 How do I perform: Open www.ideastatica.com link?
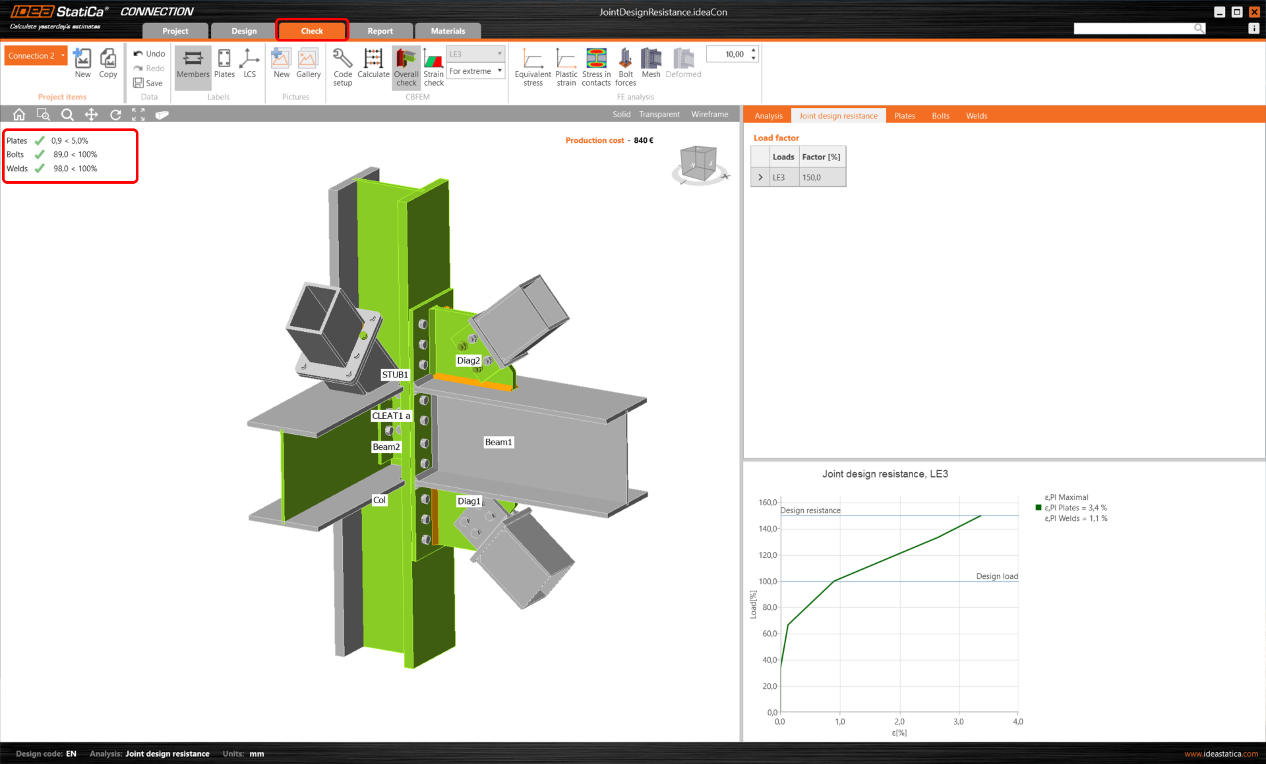pos(1221,754)
